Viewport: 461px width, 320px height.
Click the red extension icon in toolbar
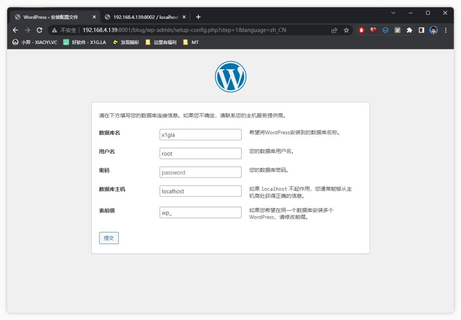point(362,30)
